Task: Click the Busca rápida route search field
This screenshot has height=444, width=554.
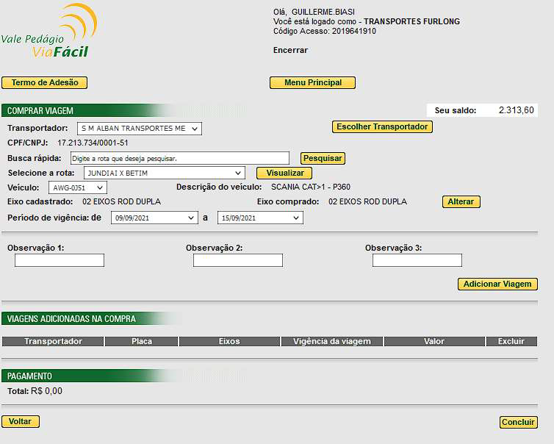Action: (180, 158)
